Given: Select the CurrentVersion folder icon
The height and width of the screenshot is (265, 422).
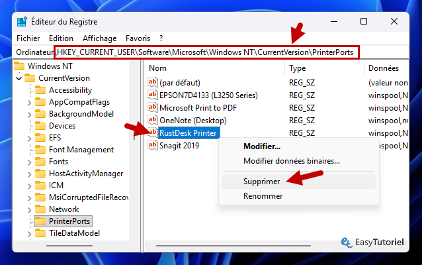Looking at the screenshot, I should (30, 78).
